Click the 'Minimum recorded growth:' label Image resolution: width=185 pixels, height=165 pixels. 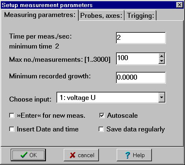[50, 76]
